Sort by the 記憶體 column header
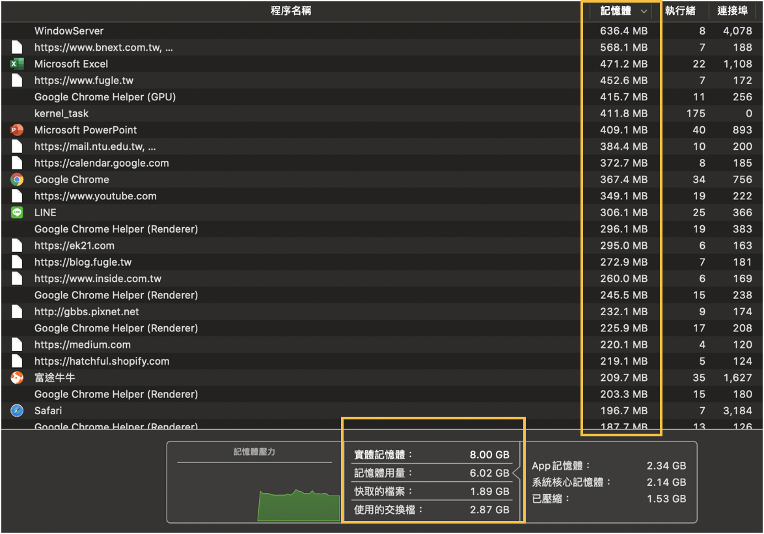Screen dimensions: 764x534 coord(616,10)
